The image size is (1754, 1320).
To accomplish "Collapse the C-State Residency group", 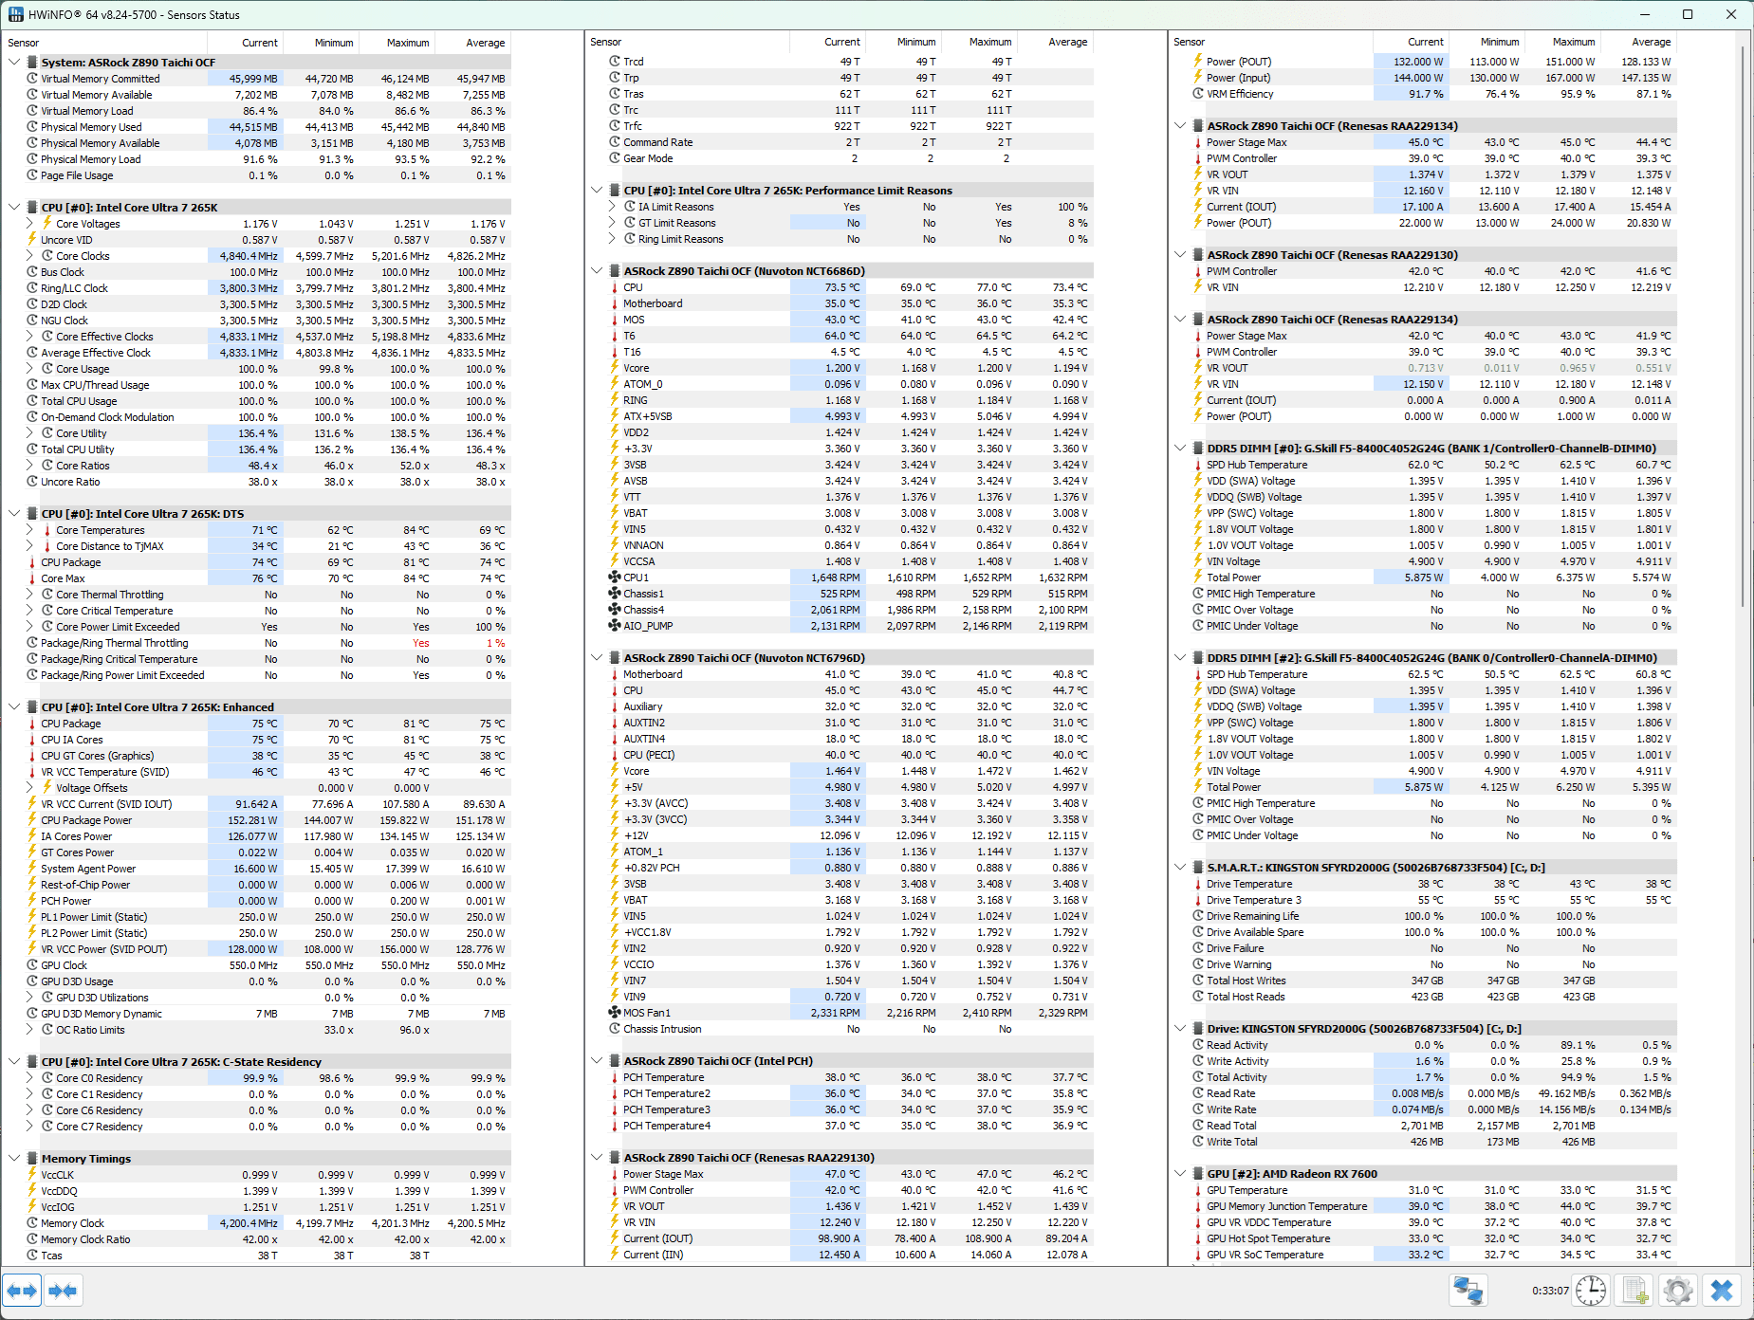I will click(x=14, y=1062).
